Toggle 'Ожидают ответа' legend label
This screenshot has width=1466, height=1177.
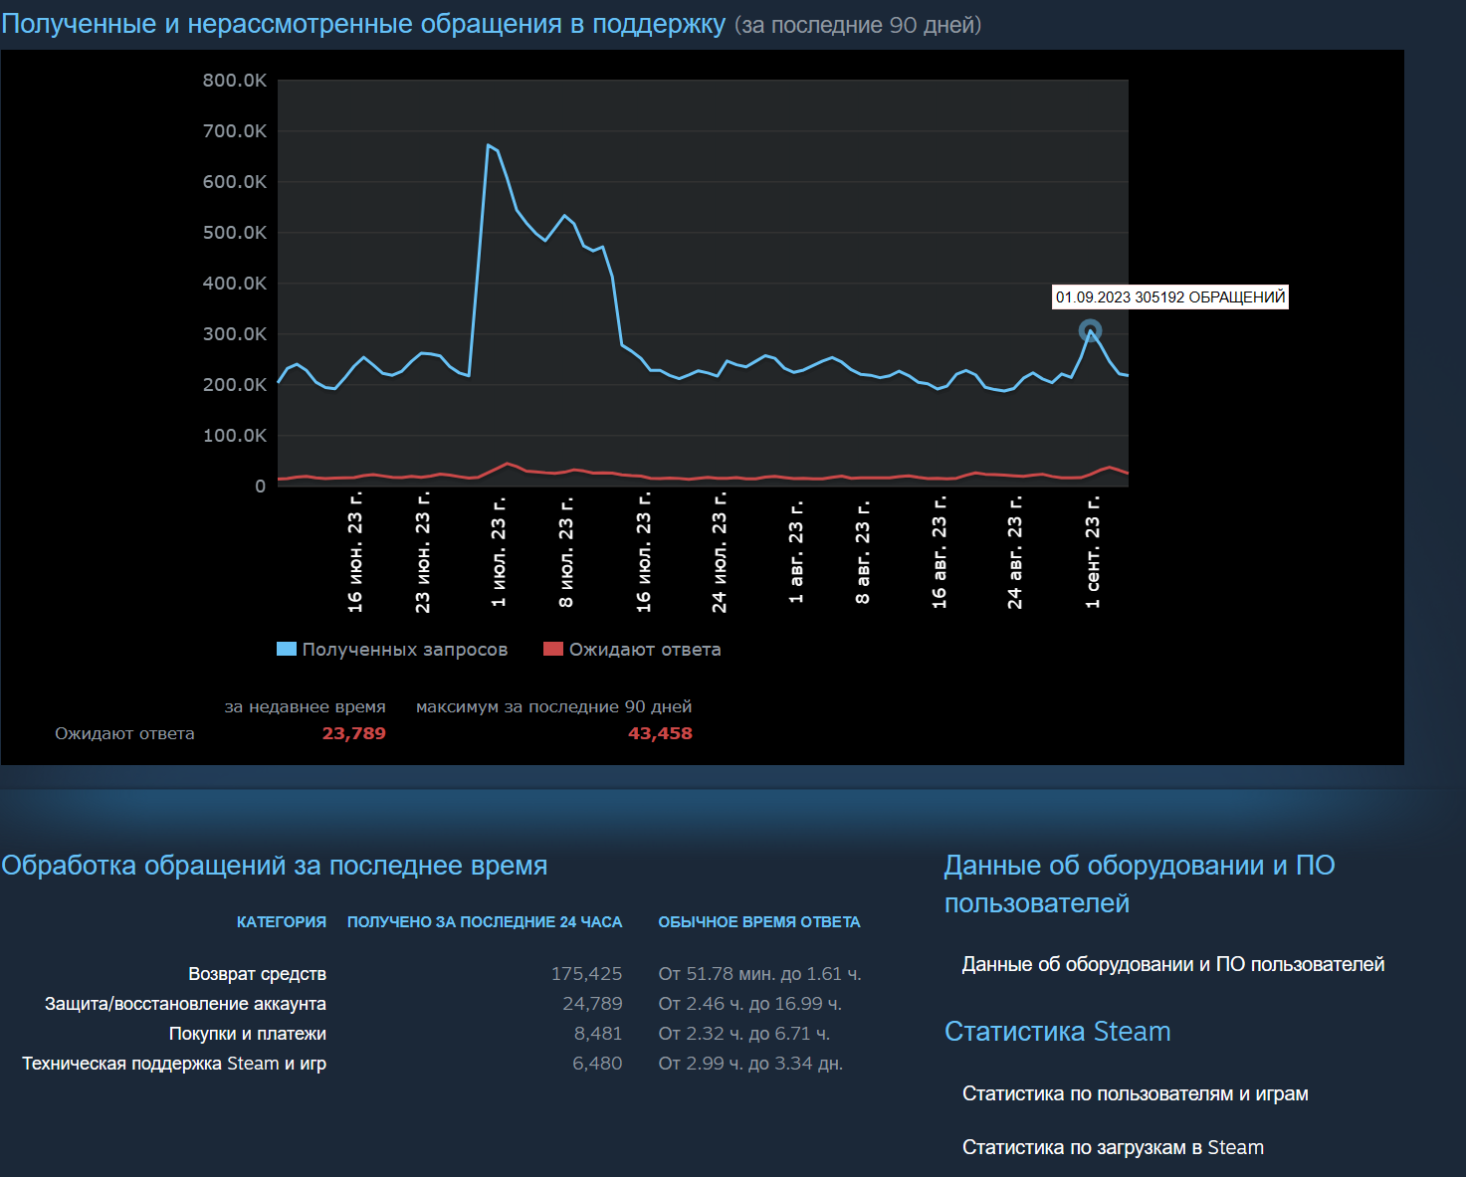pyautogui.click(x=645, y=650)
